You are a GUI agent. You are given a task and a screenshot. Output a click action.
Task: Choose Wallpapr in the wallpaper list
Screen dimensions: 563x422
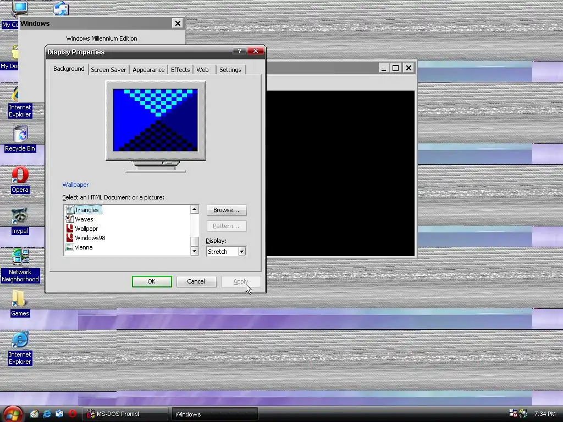tap(86, 229)
